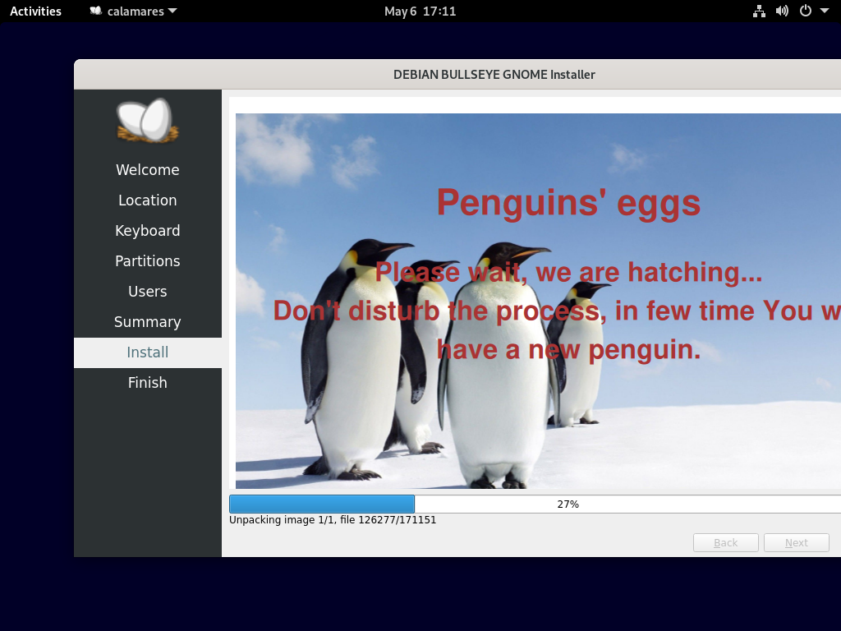Select the Finish step
Image resolution: width=841 pixels, height=631 pixels.
(x=147, y=382)
